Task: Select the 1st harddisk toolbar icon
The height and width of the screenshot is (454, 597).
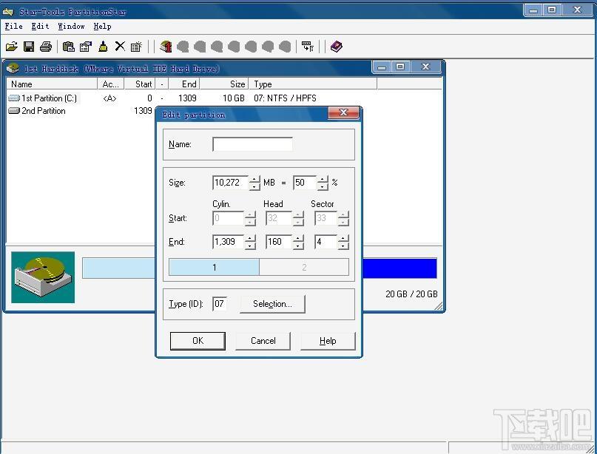Action: pos(166,47)
